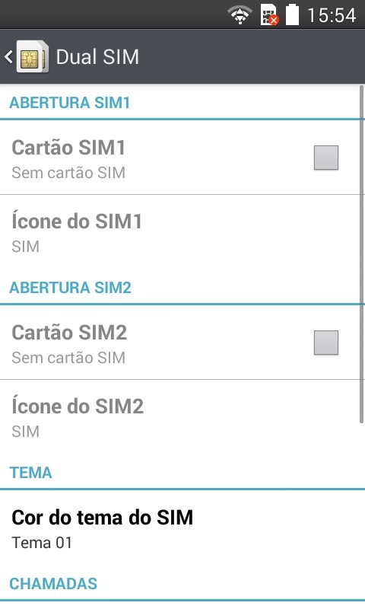Select the Cartão SIM1 row label
365x609 pixels.
tap(68, 148)
